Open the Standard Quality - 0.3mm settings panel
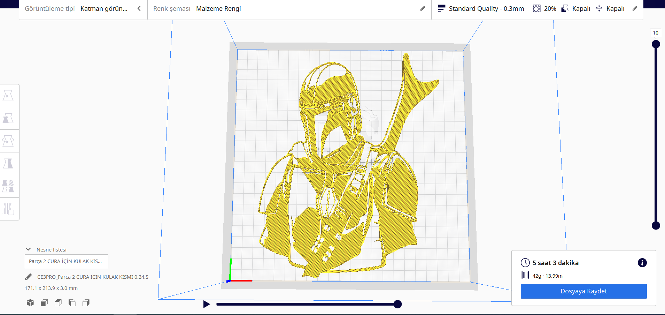Screen dimensions: 665x315 tap(538, 8)
